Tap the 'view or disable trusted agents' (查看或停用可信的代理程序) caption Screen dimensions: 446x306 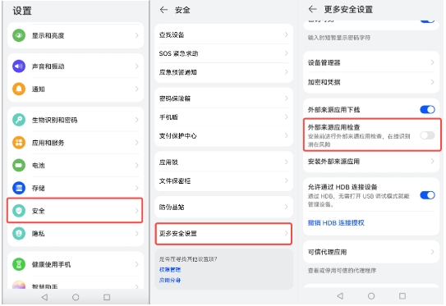(x=342, y=271)
